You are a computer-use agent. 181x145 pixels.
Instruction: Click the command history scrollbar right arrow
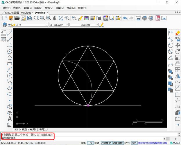(176, 139)
